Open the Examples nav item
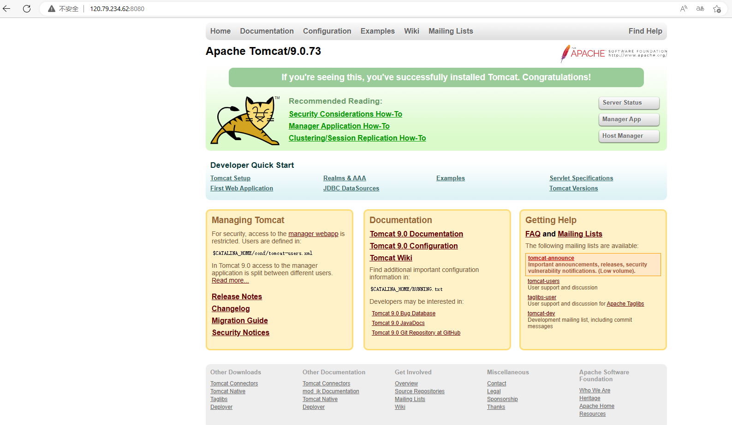 click(x=378, y=31)
